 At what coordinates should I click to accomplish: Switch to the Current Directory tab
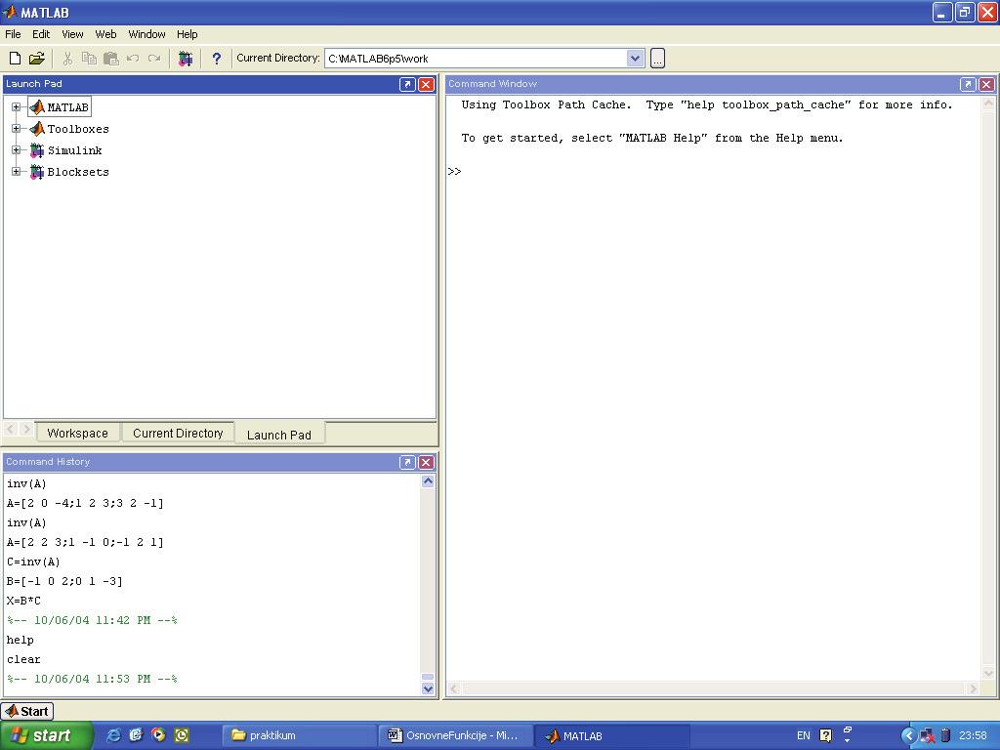pos(178,433)
